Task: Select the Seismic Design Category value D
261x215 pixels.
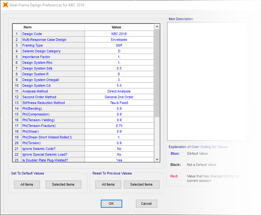Action: tap(119, 51)
